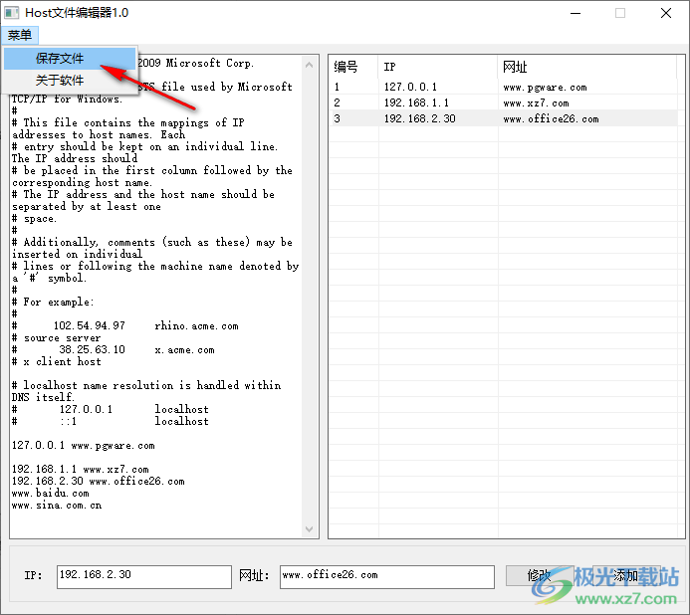Click the 网址 column header in table
This screenshot has height=615, width=690.
click(x=587, y=67)
